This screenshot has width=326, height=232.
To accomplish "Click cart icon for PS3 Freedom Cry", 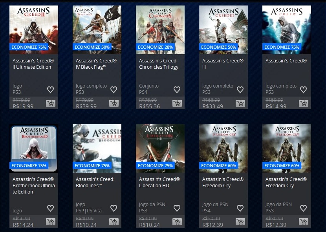I will click(x=304, y=222).
